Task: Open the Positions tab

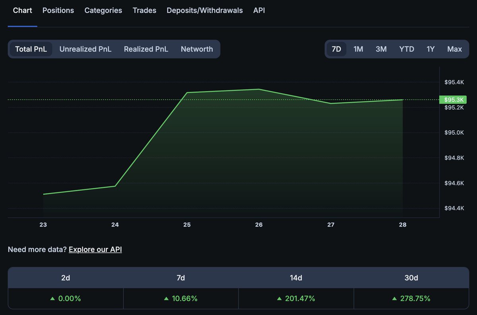Action: coord(58,11)
